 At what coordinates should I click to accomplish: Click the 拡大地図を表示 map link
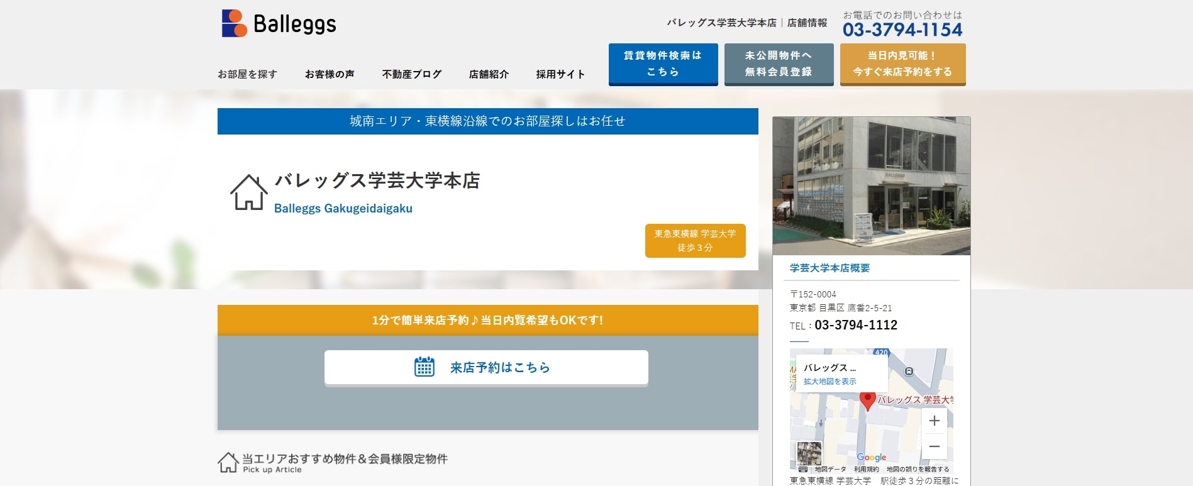tap(830, 382)
